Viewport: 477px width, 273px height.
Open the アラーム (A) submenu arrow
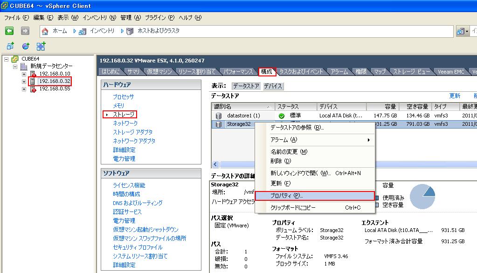pyautogui.click(x=368, y=140)
